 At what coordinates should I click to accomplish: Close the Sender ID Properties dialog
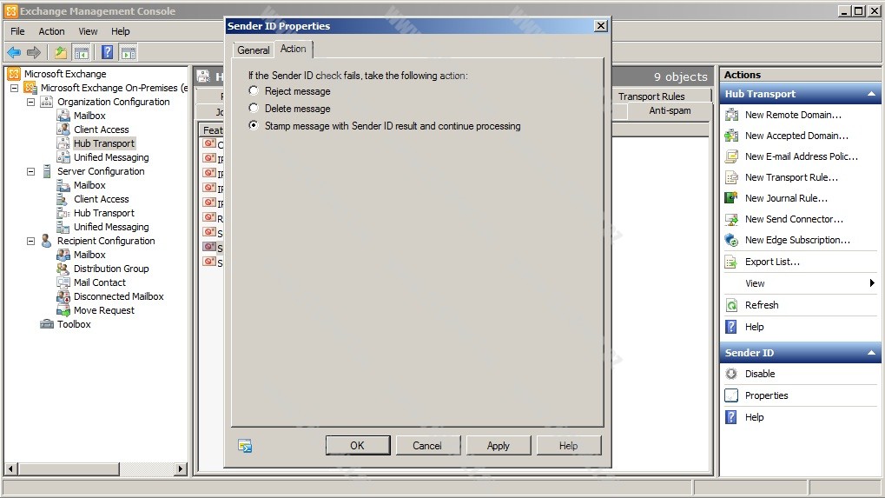click(601, 26)
